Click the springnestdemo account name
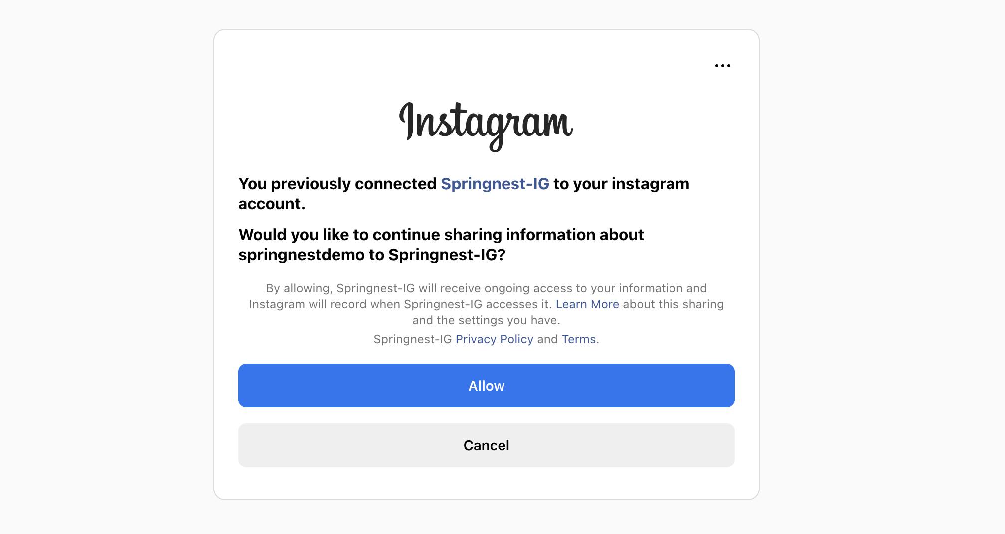This screenshot has height=534, width=1005. [301, 255]
